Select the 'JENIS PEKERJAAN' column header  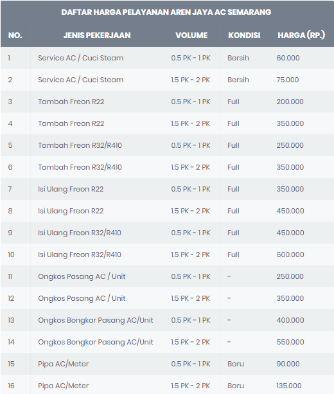pos(97,35)
